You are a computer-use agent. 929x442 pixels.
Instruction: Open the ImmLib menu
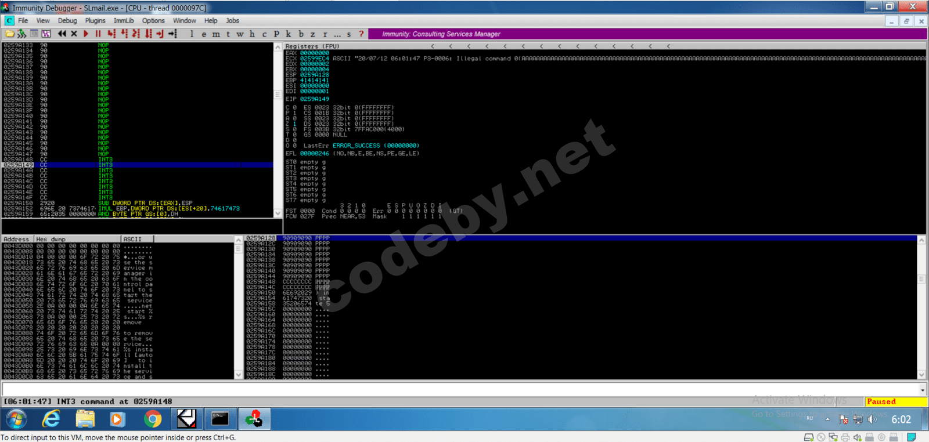click(x=124, y=20)
